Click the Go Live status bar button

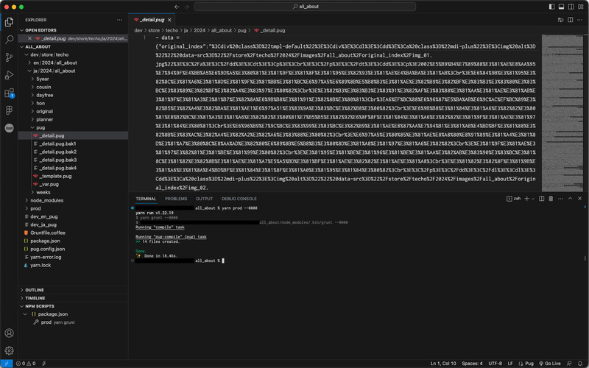pos(549,363)
